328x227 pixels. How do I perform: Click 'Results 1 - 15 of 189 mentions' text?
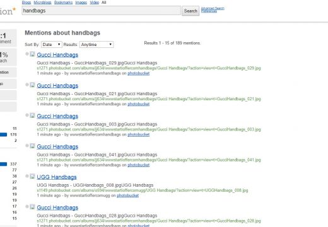[x=172, y=43]
